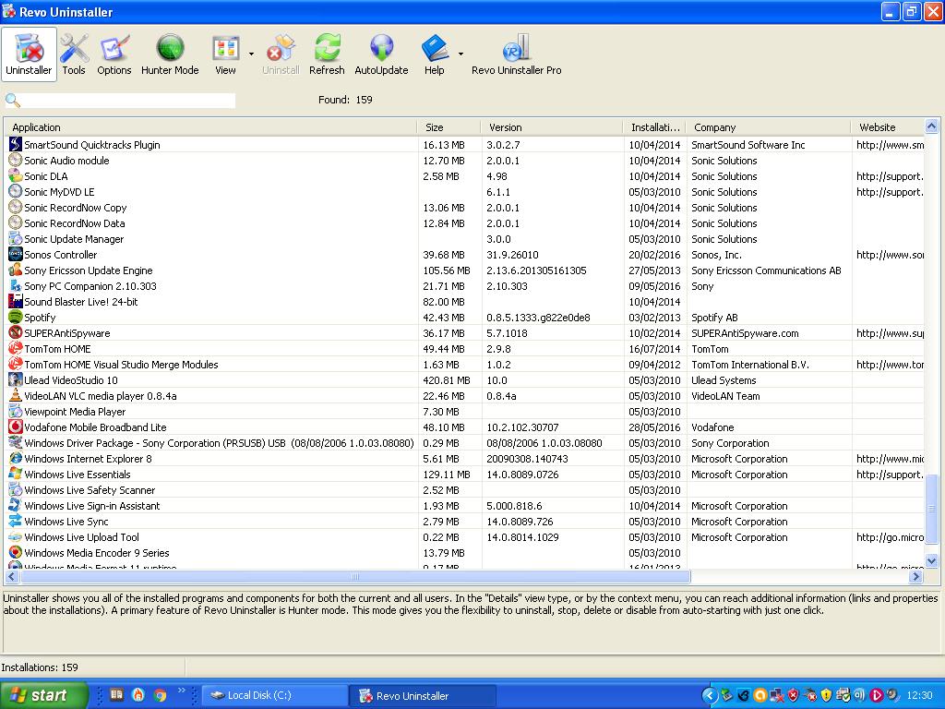Select the Sony PC Companion icon

(x=15, y=286)
